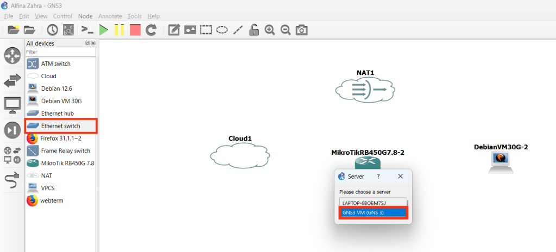Suspend all nodes with yellow pause icon
Image resolution: width=556 pixels, height=252 pixels.
[119, 30]
